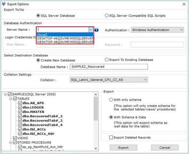Click the Export button
189x154 pixels.
coord(123,148)
